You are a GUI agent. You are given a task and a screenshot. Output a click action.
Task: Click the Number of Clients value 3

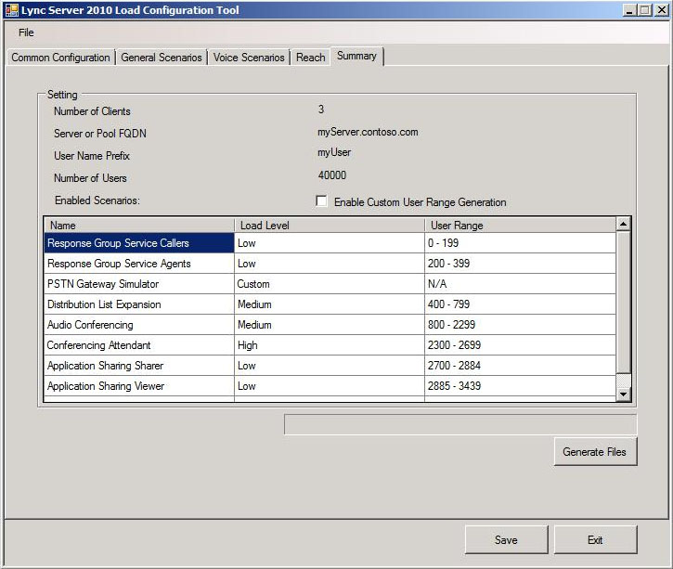pos(321,110)
